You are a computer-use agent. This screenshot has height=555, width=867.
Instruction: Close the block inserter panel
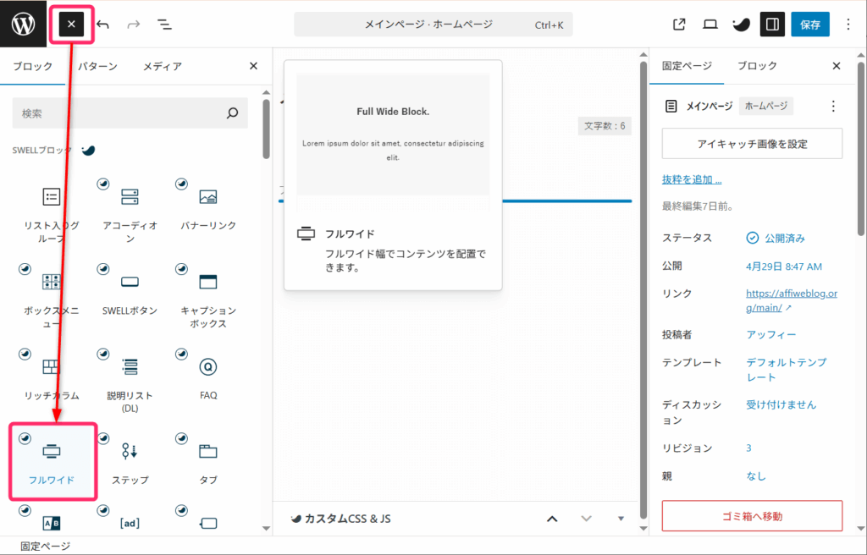click(253, 66)
